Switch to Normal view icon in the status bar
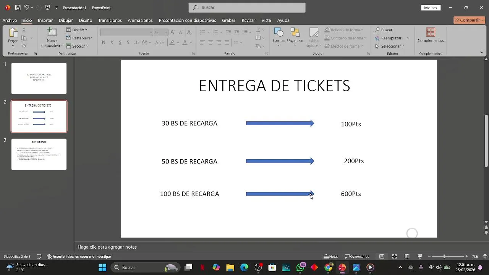 point(382,256)
